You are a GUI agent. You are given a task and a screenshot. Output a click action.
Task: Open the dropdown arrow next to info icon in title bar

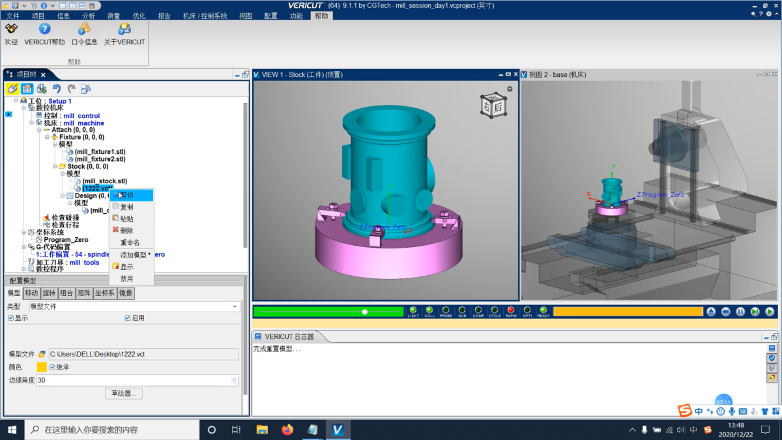click(51, 5)
